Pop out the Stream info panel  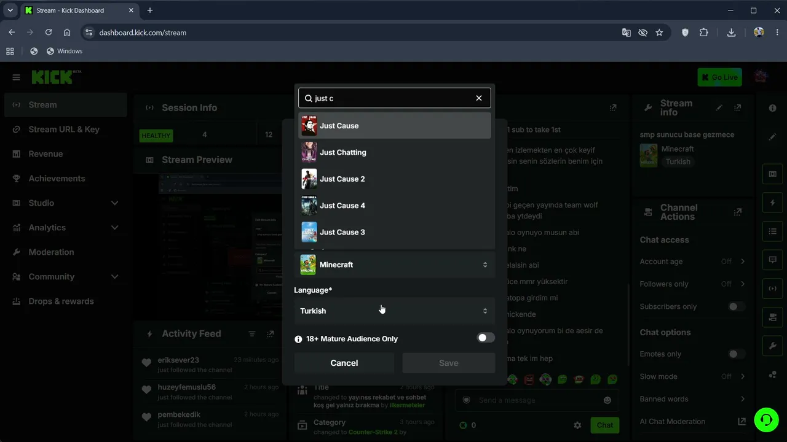[x=738, y=108]
